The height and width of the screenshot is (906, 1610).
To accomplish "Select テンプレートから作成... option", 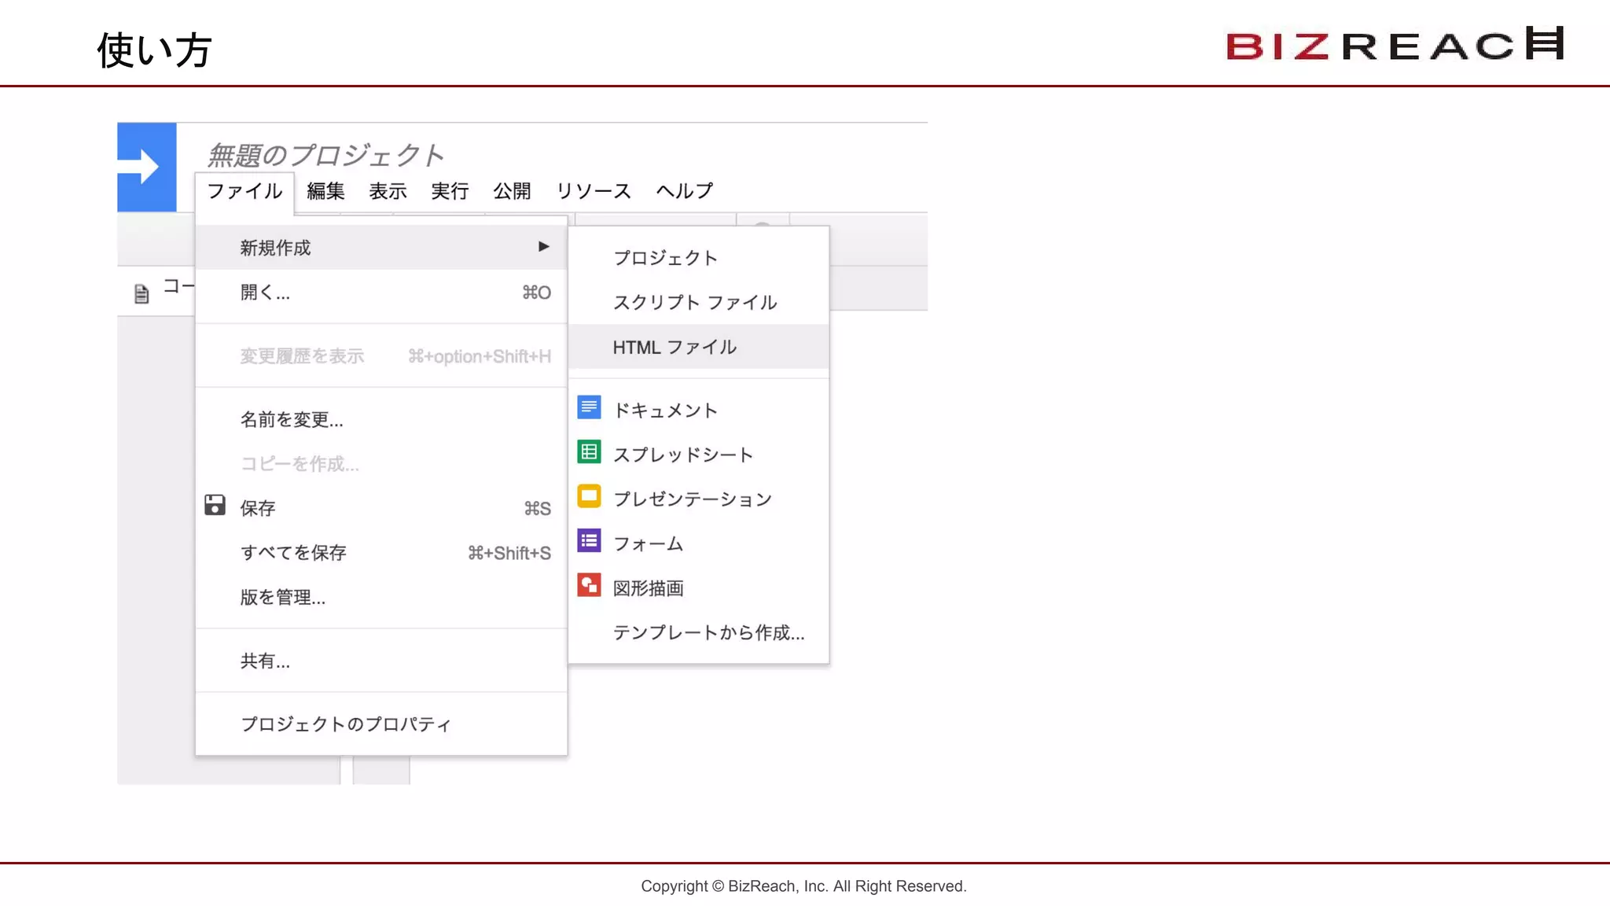I will [x=708, y=633].
